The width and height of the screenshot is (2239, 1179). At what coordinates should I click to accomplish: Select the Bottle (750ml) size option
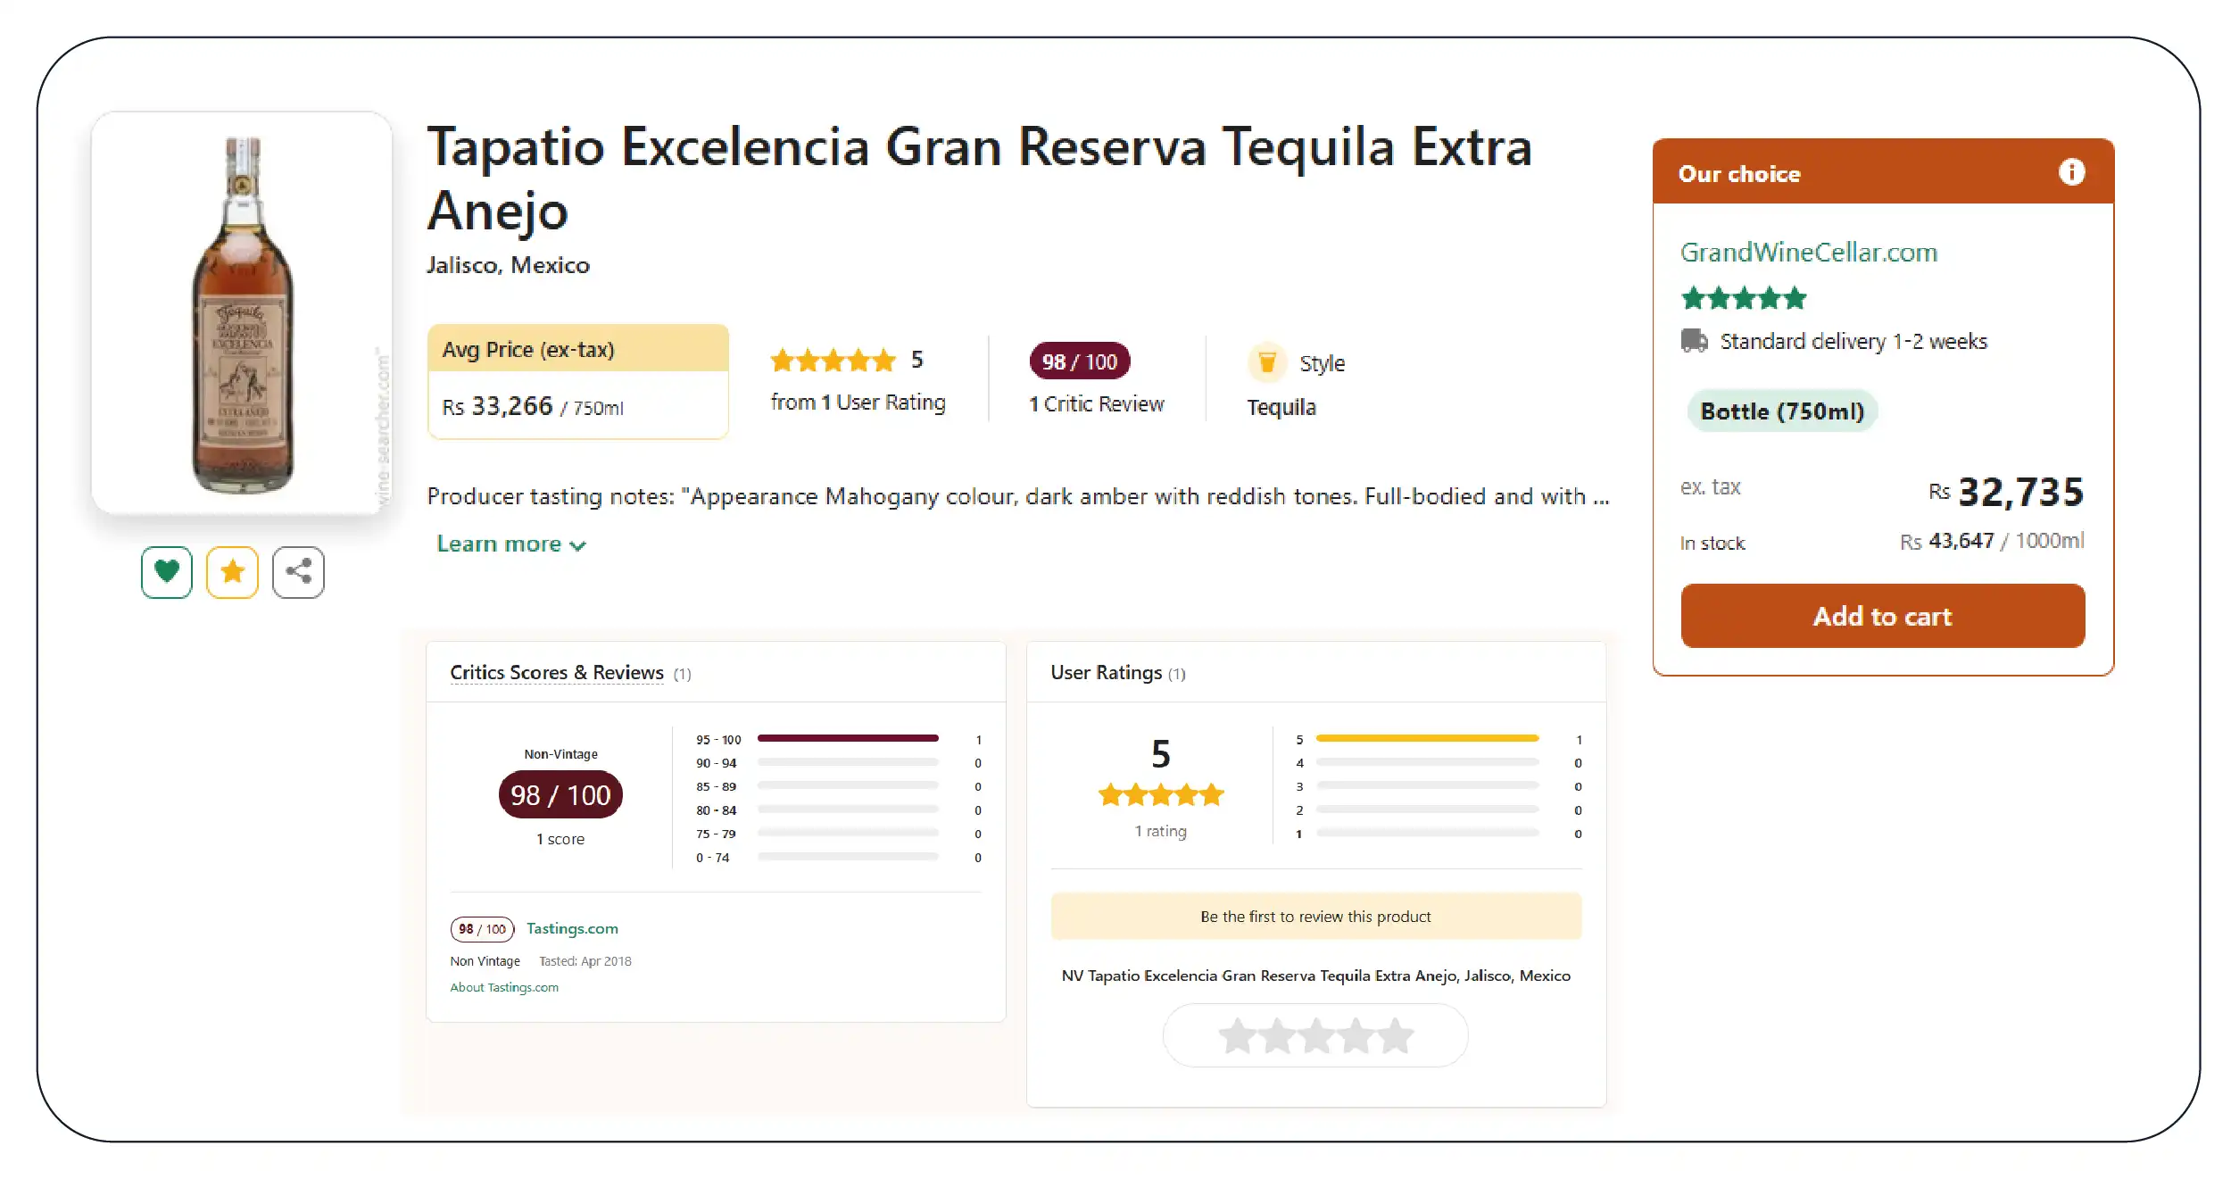click(x=1782, y=411)
